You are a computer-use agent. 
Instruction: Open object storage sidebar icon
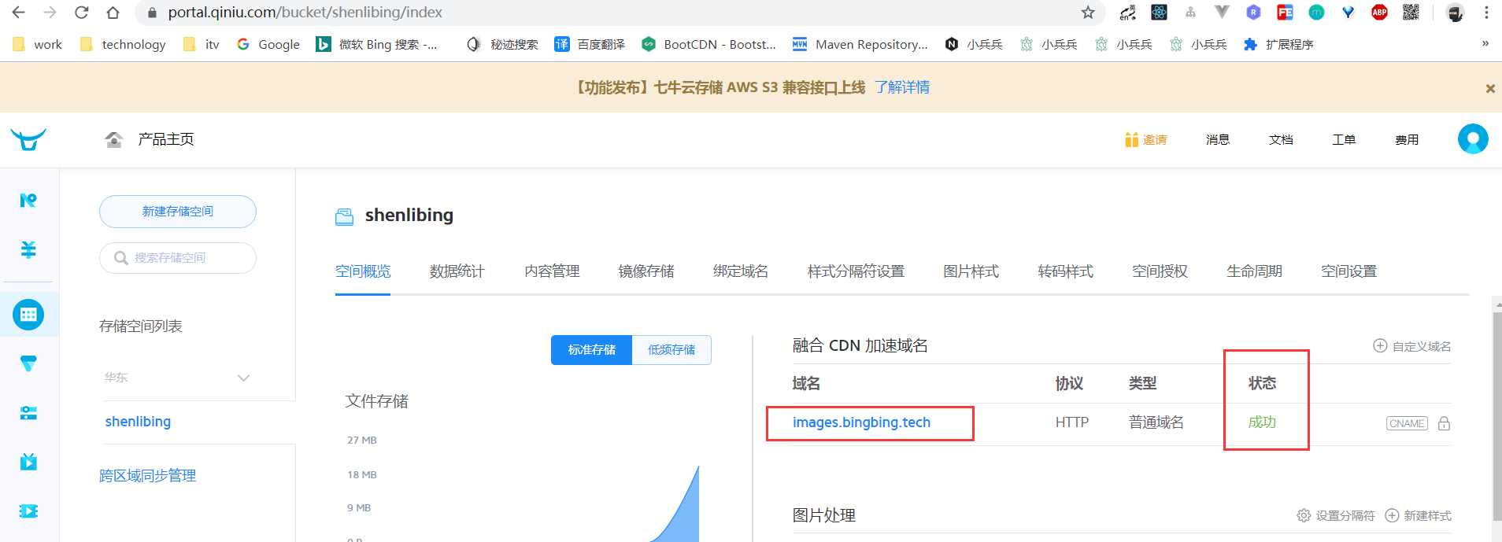(x=28, y=315)
